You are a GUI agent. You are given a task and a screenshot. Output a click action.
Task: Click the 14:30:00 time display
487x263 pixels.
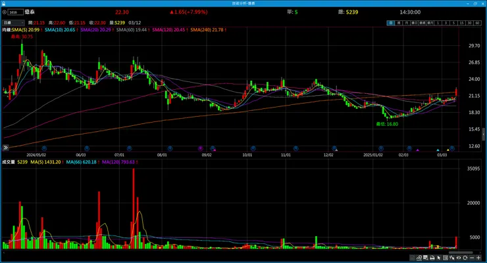coord(410,12)
